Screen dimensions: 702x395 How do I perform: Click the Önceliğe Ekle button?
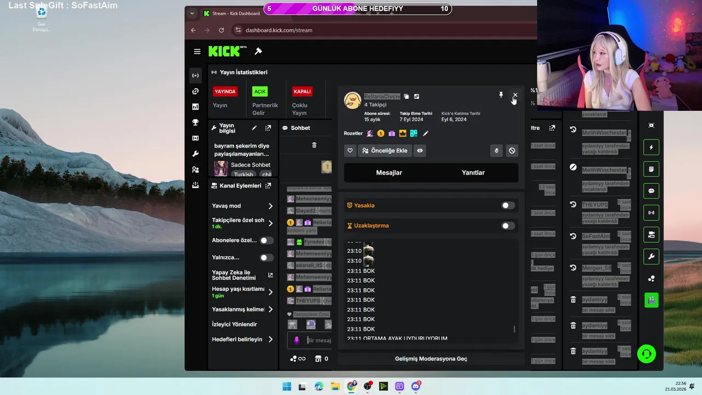[x=384, y=151]
